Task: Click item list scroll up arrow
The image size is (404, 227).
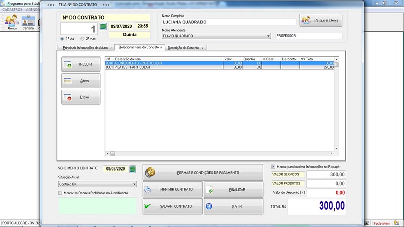Action: pyautogui.click(x=336, y=59)
